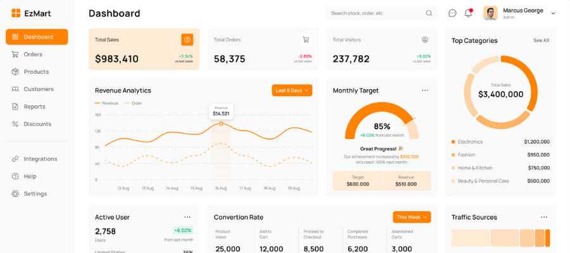Viewport: 570px width, 253px height.
Task: Open the Monthly Target options menu
Action: [x=425, y=90]
